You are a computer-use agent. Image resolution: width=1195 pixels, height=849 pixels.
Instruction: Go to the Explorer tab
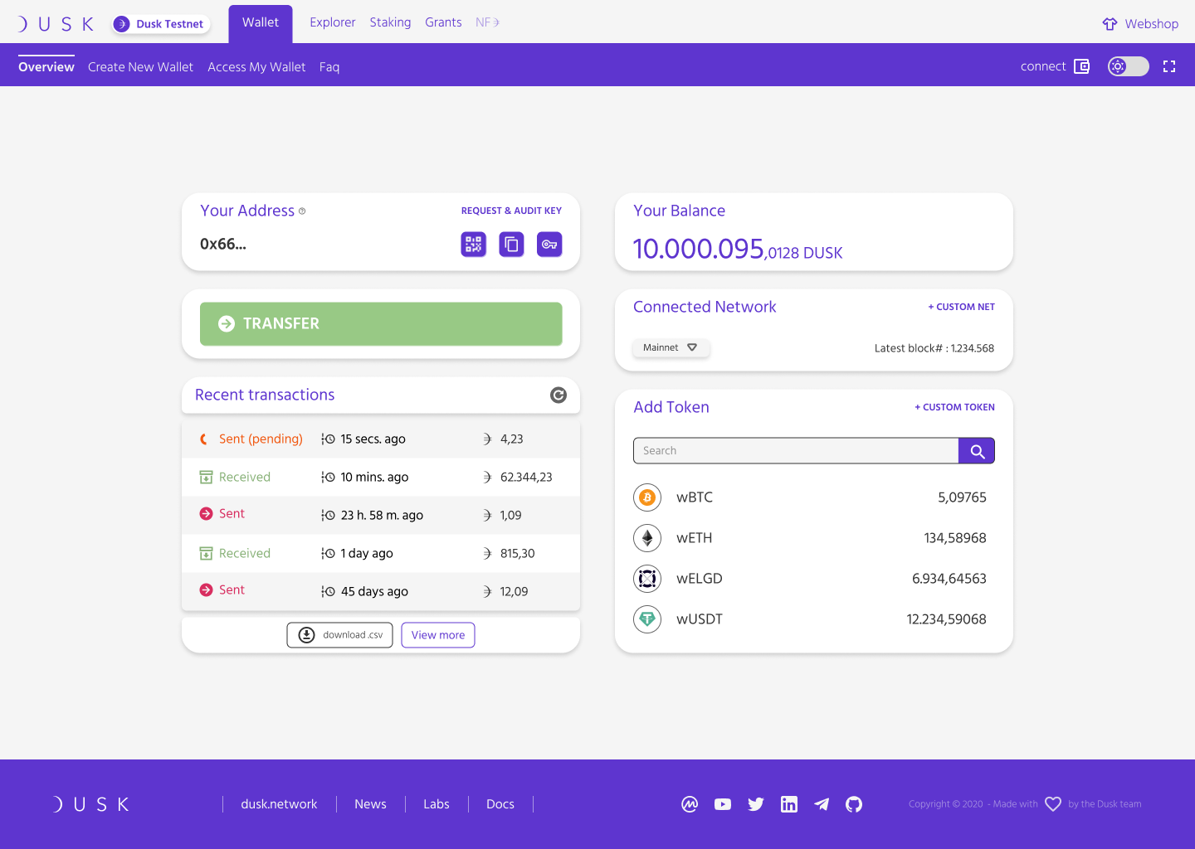point(333,22)
